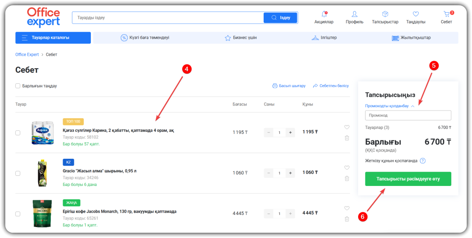Open the Профиль user icon
Screen dimensions: 472x238
[x=354, y=14]
